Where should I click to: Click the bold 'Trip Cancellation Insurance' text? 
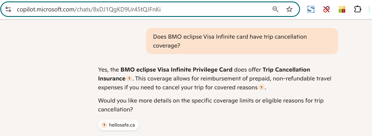(286, 70)
